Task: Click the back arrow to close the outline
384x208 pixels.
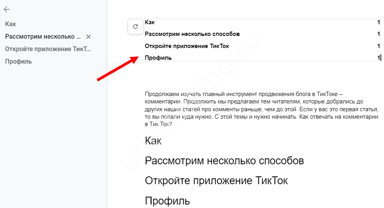Action: 7,10
